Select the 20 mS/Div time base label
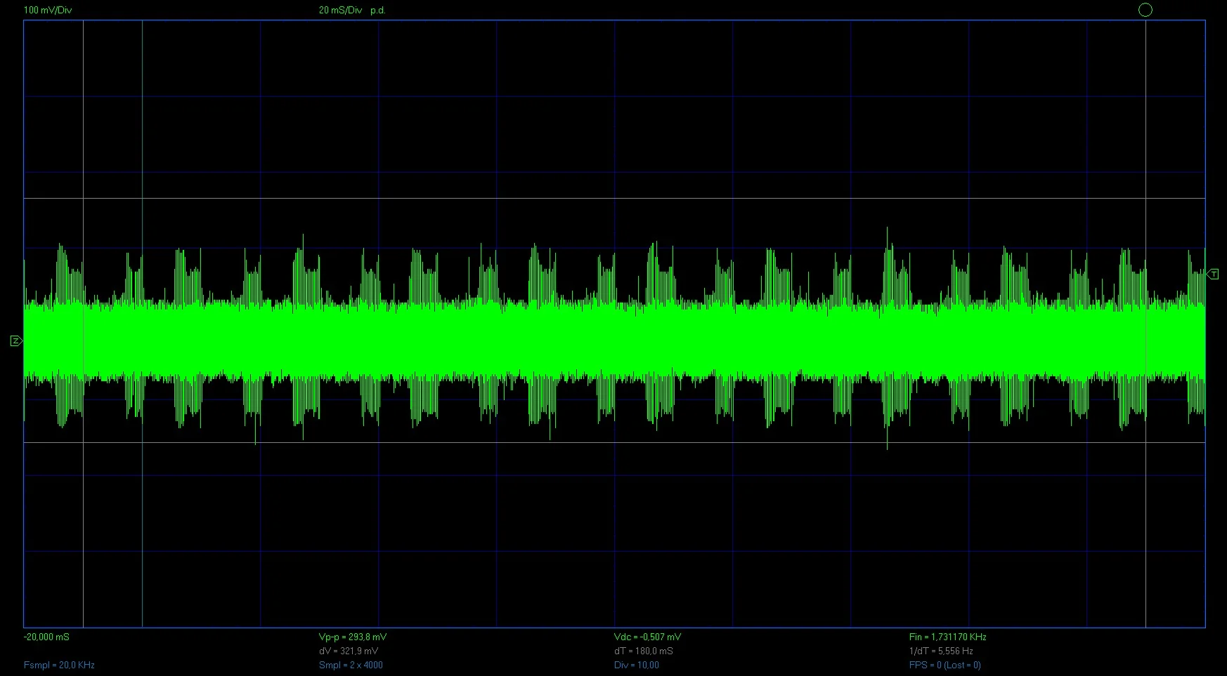The width and height of the screenshot is (1227, 676). [x=341, y=11]
